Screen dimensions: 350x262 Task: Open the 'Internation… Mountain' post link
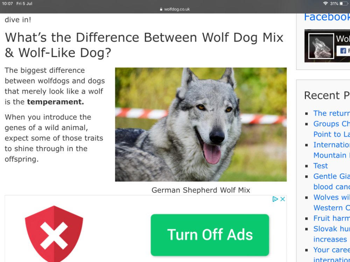(x=332, y=150)
